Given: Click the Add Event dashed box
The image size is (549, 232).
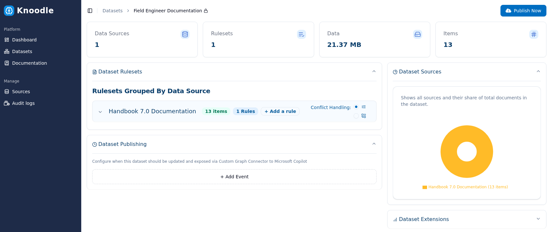Looking at the screenshot, I should [x=234, y=177].
